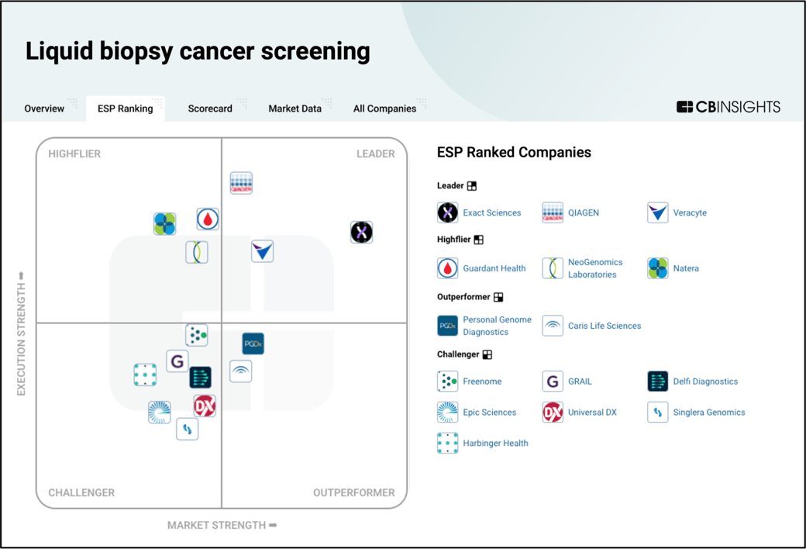Click the Freenome icon in the company list
The image size is (806, 549).
(448, 382)
